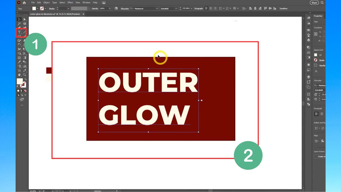The width and height of the screenshot is (341, 192).
Task: Click Fill swatch in Appearance panel
Action: coord(316,55)
